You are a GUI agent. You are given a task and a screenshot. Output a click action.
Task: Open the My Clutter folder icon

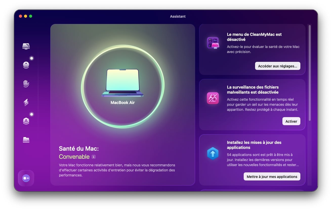26,140
